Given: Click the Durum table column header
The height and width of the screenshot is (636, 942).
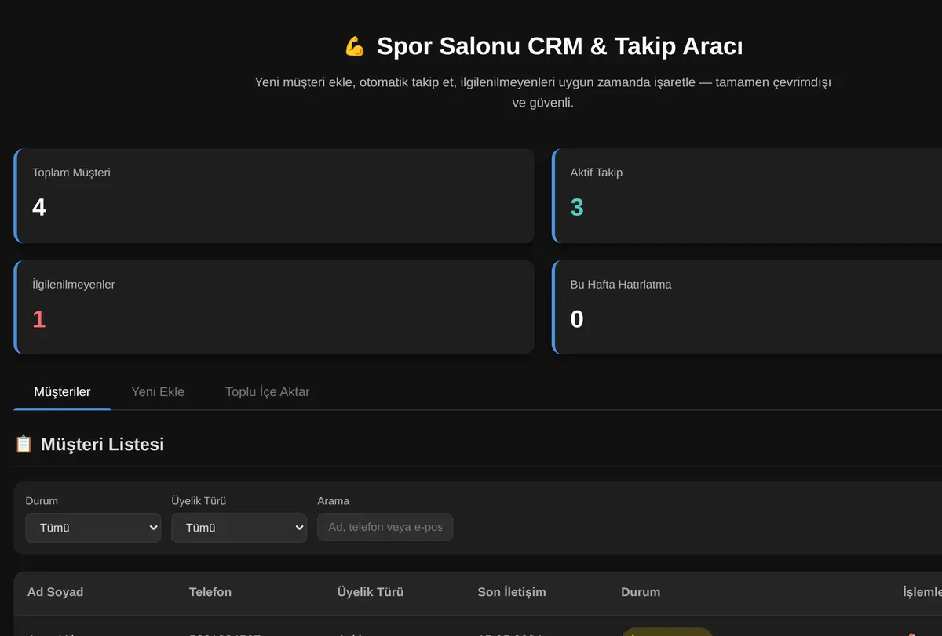Looking at the screenshot, I should click(x=641, y=592).
